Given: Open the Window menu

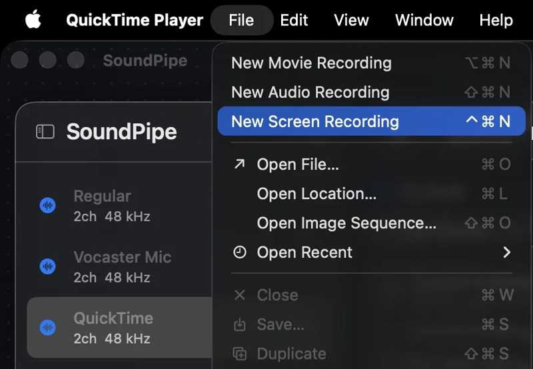Looking at the screenshot, I should (424, 20).
